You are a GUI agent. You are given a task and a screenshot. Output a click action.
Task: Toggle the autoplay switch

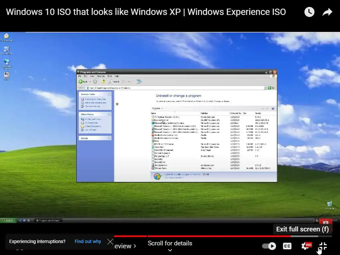(x=269, y=246)
